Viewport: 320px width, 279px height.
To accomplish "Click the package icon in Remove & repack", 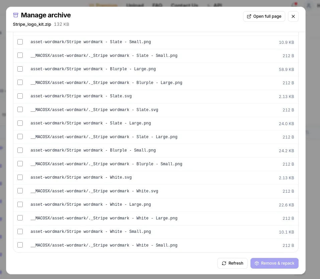I will pyautogui.click(x=257, y=263).
